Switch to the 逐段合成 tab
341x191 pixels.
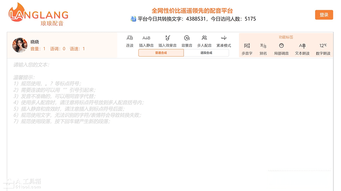[206, 53]
